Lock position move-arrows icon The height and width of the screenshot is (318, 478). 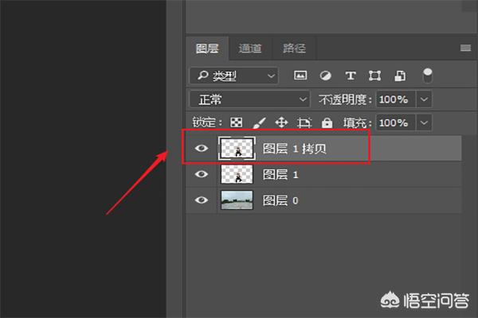point(281,122)
